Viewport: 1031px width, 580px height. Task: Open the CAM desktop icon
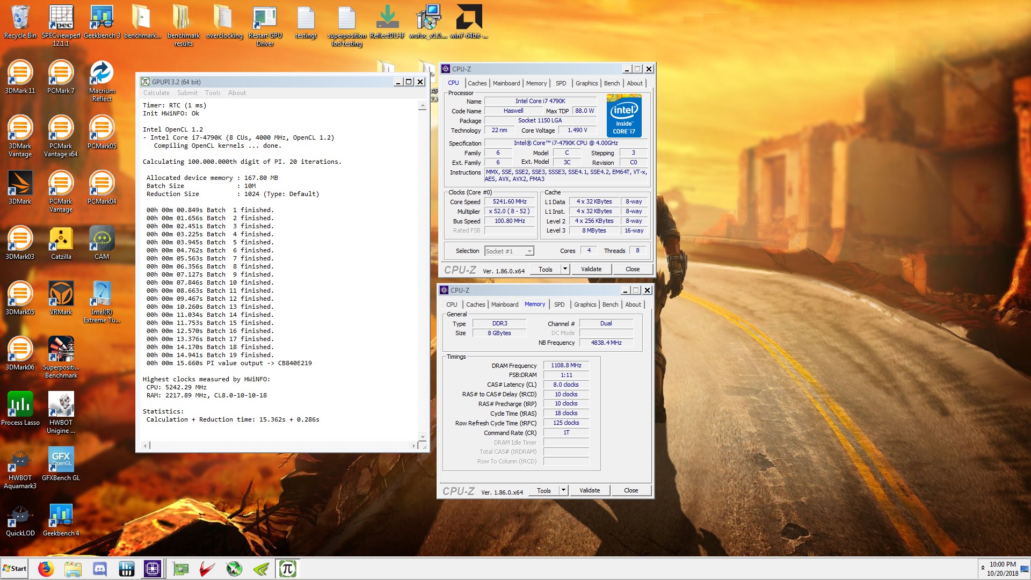pos(101,243)
